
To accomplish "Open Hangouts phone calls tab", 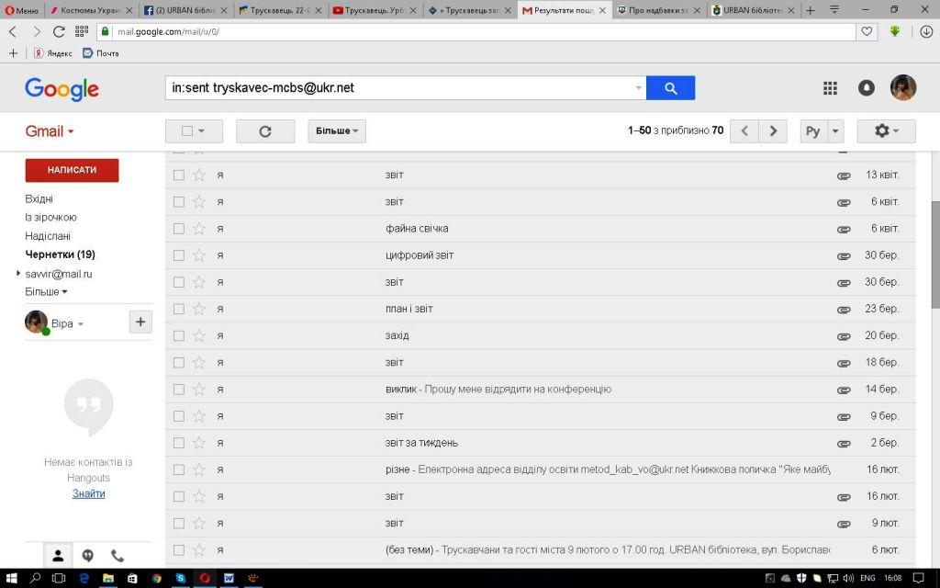I will (117, 556).
